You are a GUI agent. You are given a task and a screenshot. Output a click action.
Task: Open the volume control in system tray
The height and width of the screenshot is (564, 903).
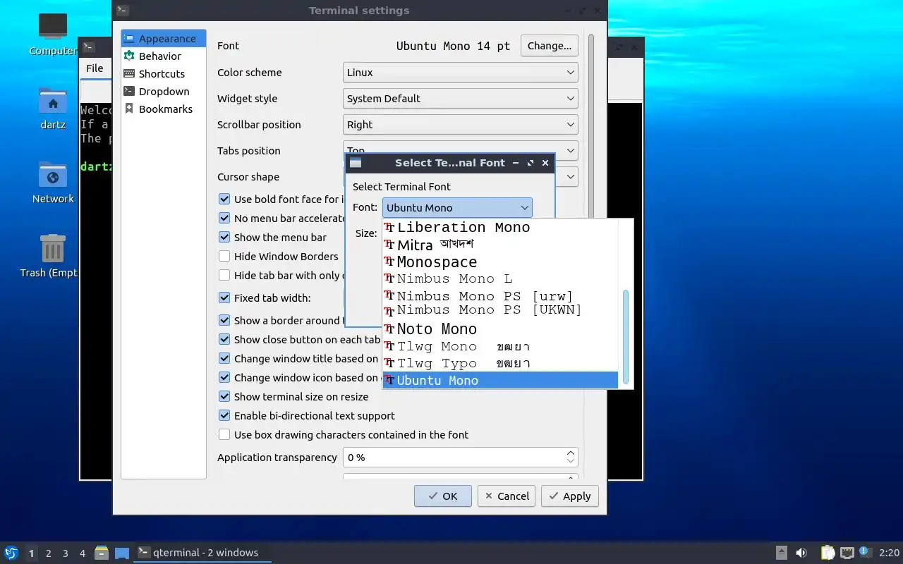click(801, 553)
